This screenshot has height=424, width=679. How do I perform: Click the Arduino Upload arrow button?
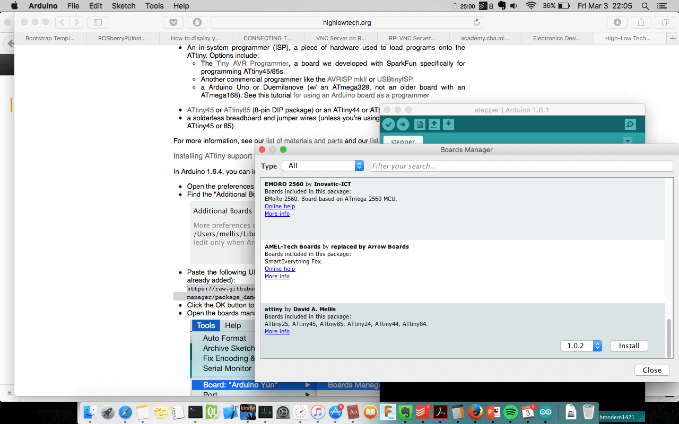click(x=403, y=125)
